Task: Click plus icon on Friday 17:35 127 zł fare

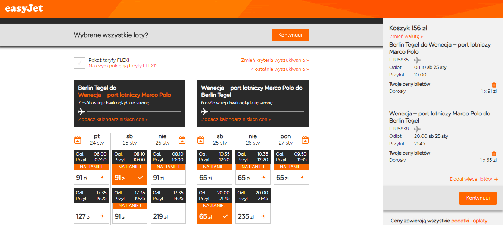Action: [x=102, y=216]
